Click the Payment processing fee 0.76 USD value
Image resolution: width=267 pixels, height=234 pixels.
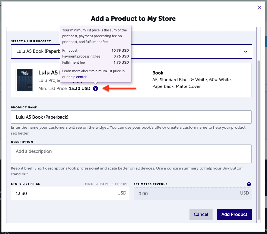[121, 56]
